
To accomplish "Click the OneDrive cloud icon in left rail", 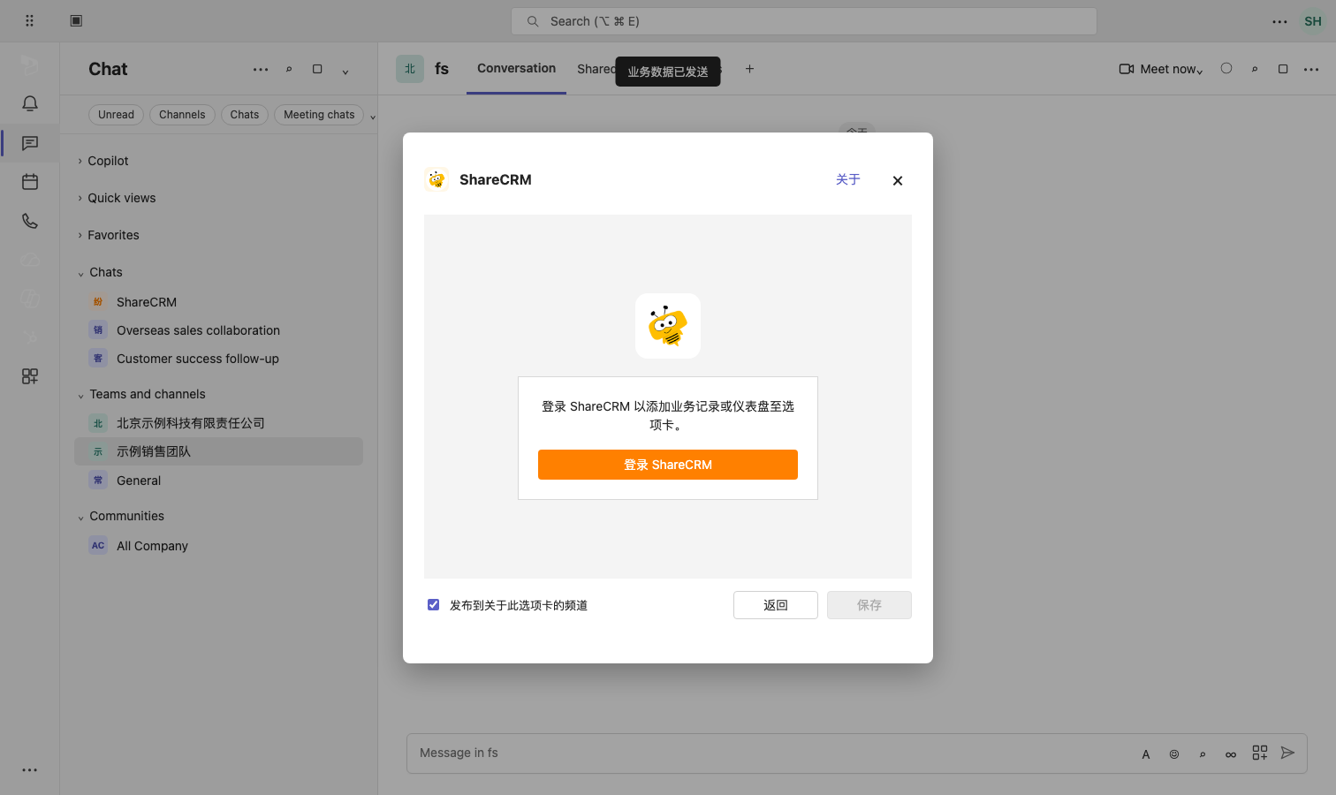I will pos(30,260).
